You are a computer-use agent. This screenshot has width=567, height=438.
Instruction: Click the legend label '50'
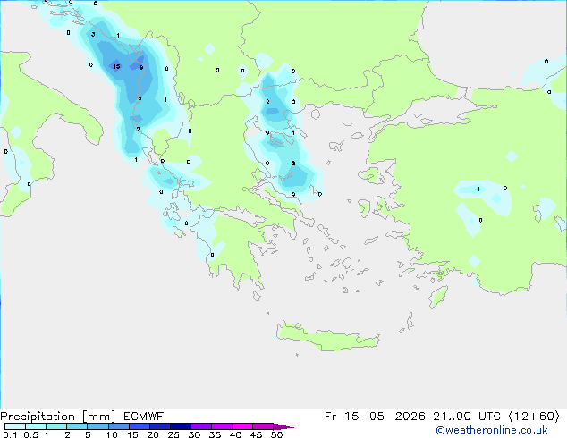(276, 434)
